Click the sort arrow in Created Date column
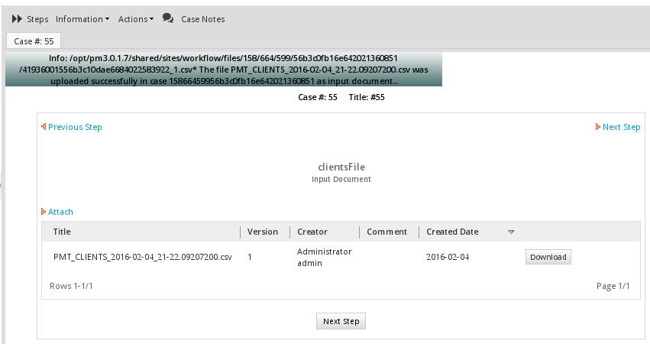 [511, 232]
